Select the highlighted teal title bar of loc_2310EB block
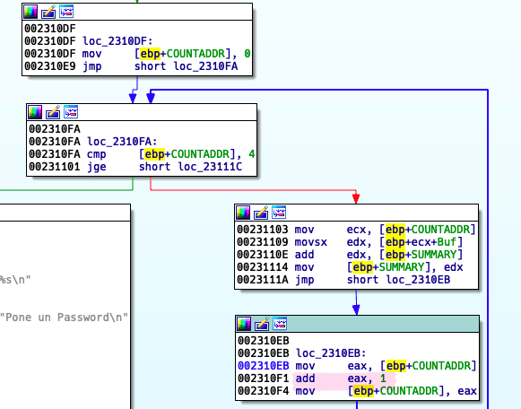Image resolution: width=521 pixels, height=409 pixels. coord(357,324)
